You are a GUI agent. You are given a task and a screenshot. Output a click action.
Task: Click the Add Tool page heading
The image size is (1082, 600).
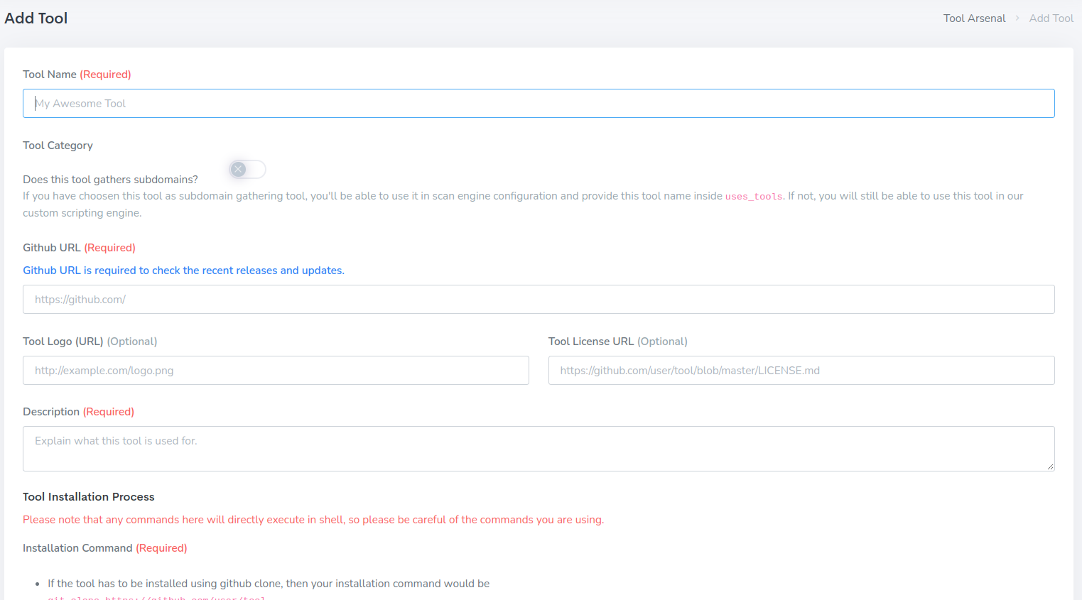[36, 18]
